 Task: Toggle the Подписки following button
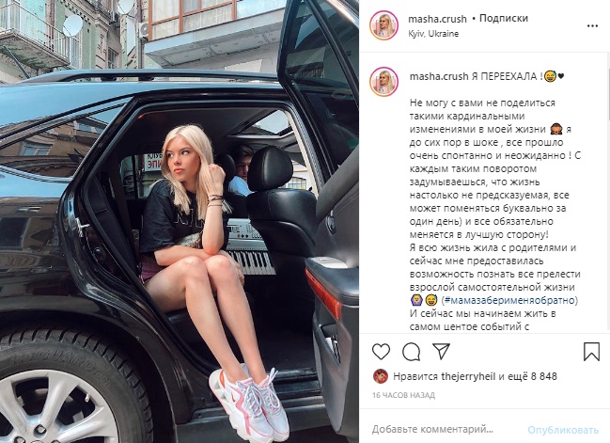point(504,18)
